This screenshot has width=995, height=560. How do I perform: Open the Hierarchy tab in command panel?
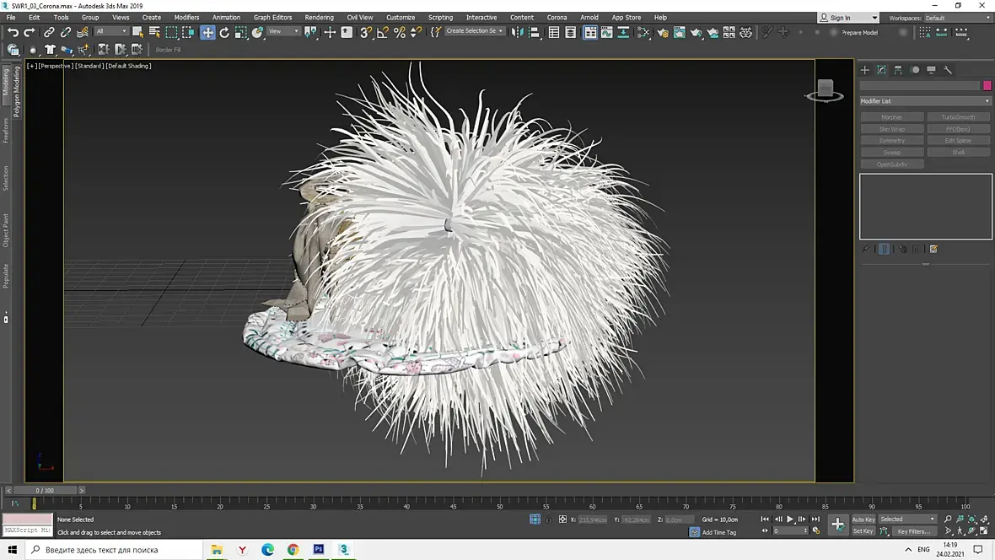(898, 70)
